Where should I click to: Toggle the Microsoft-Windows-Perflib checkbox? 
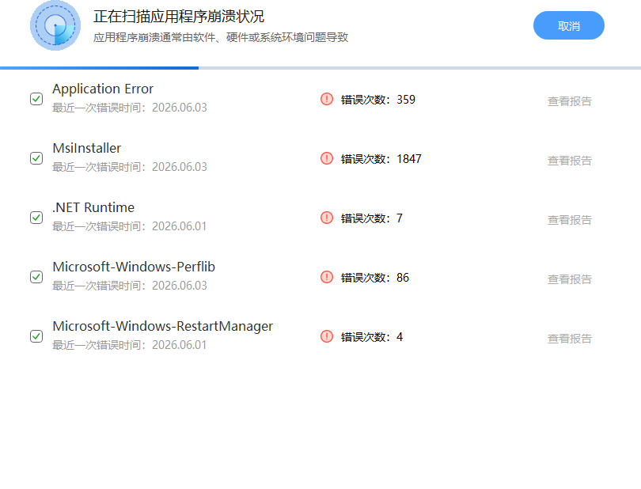[36, 277]
